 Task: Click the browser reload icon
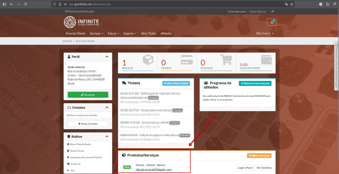pos(26,4)
